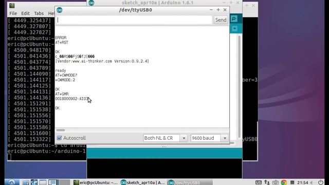329x185 pixels.
Task: Switch to eric@pcUbuntu terminal taskbar entry
Action: [96, 182]
